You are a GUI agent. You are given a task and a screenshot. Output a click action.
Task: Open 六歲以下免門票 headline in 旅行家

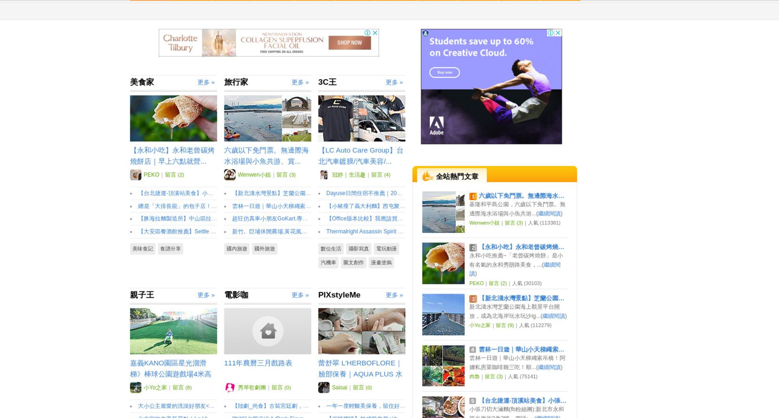click(x=267, y=156)
